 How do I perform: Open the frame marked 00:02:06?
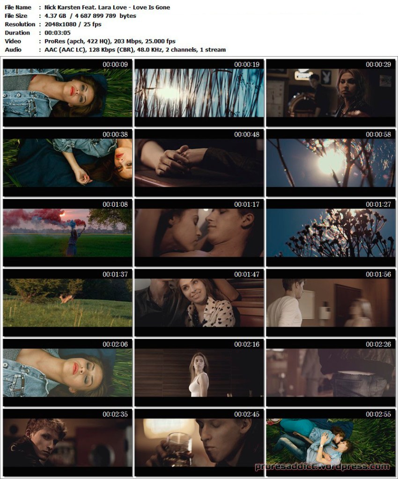(x=67, y=372)
